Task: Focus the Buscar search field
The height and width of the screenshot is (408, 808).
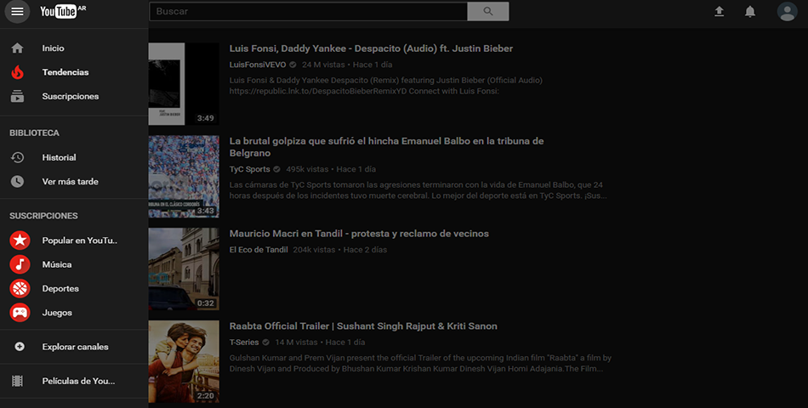Action: pyautogui.click(x=308, y=11)
